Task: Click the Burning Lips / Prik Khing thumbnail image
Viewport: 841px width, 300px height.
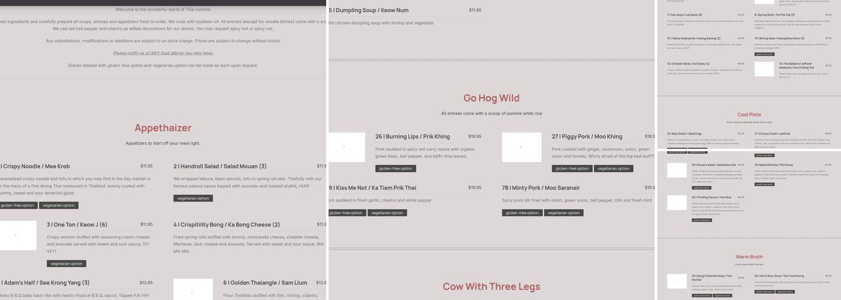Action: pos(347,147)
